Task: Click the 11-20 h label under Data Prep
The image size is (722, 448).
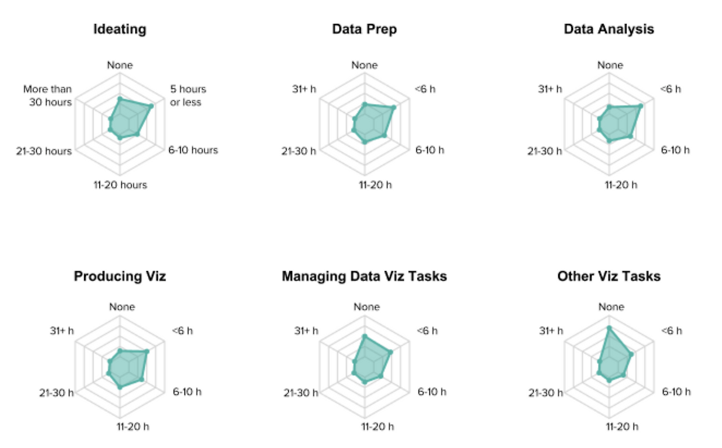Action: coord(372,185)
